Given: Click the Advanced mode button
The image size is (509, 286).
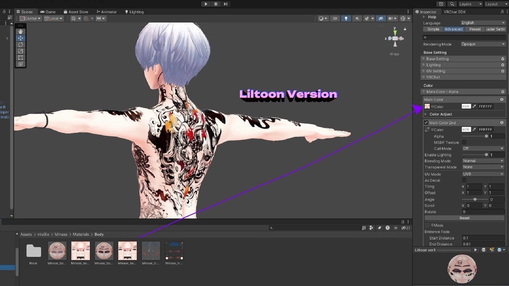Looking at the screenshot, I should (453, 29).
